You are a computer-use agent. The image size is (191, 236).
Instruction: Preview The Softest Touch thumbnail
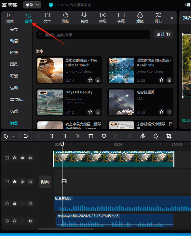point(50,70)
